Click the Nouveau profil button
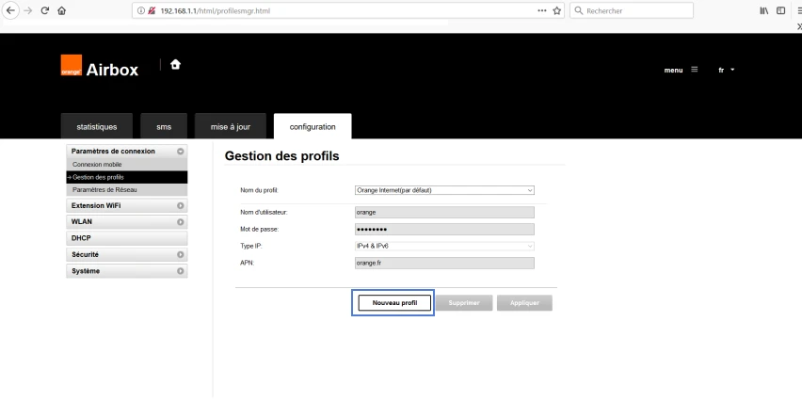 click(x=394, y=303)
